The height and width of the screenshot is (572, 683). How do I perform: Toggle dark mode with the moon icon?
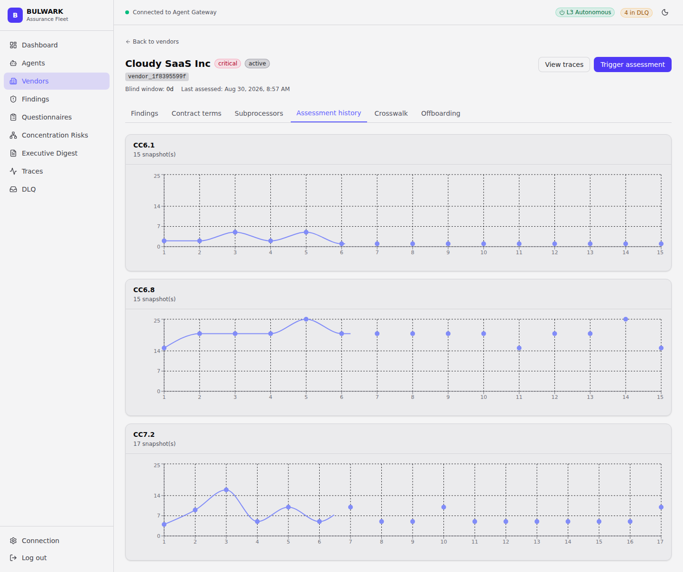(x=665, y=12)
